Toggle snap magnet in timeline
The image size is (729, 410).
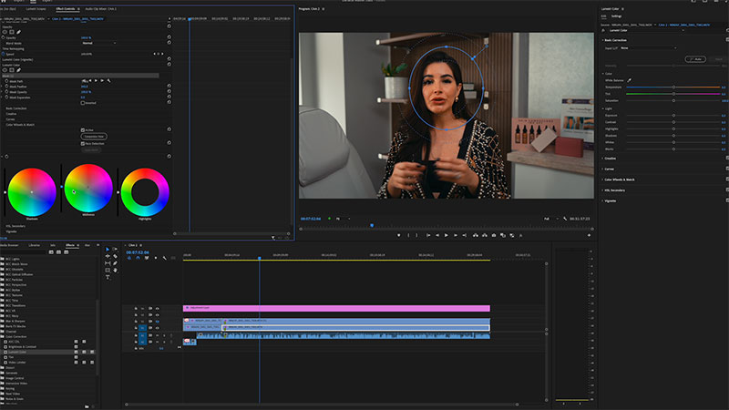(x=138, y=258)
